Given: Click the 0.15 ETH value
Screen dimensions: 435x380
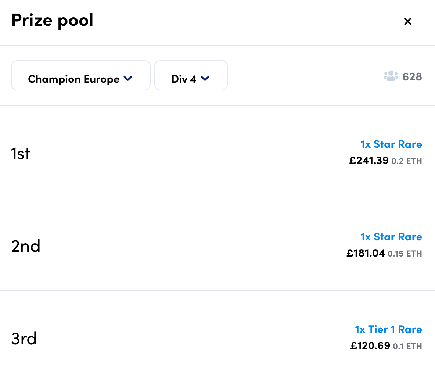Looking at the screenshot, I should point(405,254).
